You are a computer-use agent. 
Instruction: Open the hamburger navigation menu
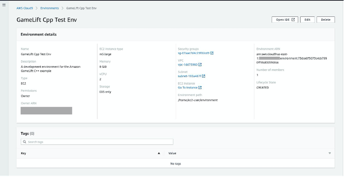pos(4,5)
